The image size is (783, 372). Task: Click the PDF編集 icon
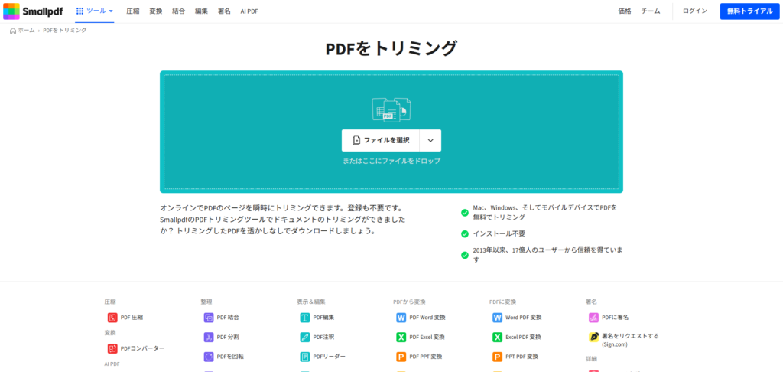coord(305,318)
